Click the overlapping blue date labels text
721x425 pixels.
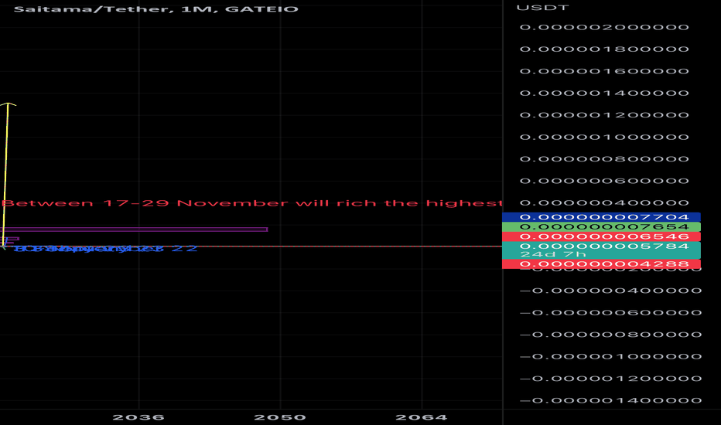(106, 249)
